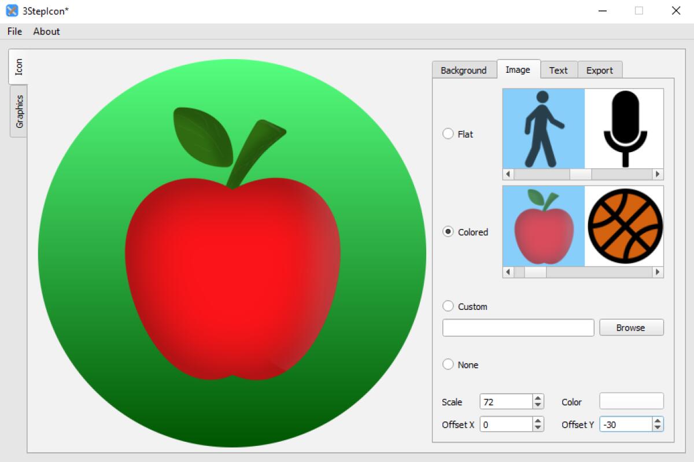Image resolution: width=694 pixels, height=462 pixels.
Task: Open the Export tab
Action: tap(600, 70)
